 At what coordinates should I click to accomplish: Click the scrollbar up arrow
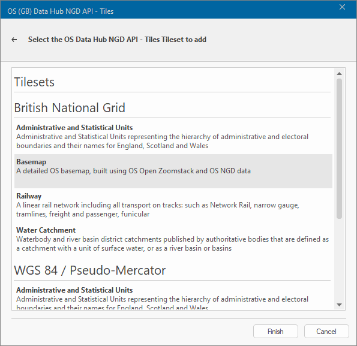(339, 74)
